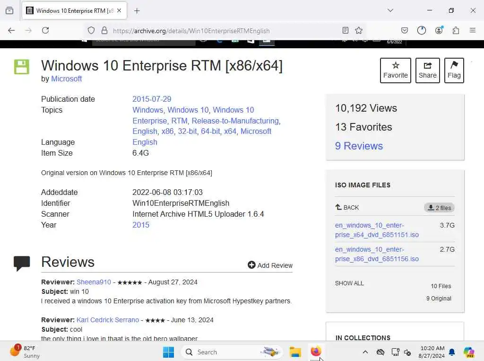Bookmark this page with the star icon

[359, 30]
